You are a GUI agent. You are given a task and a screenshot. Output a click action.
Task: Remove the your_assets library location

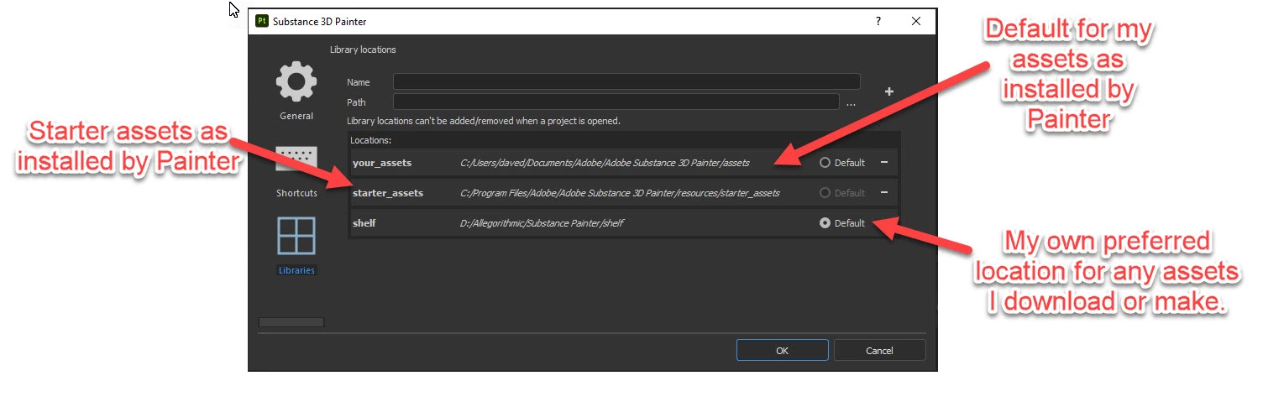click(x=884, y=162)
